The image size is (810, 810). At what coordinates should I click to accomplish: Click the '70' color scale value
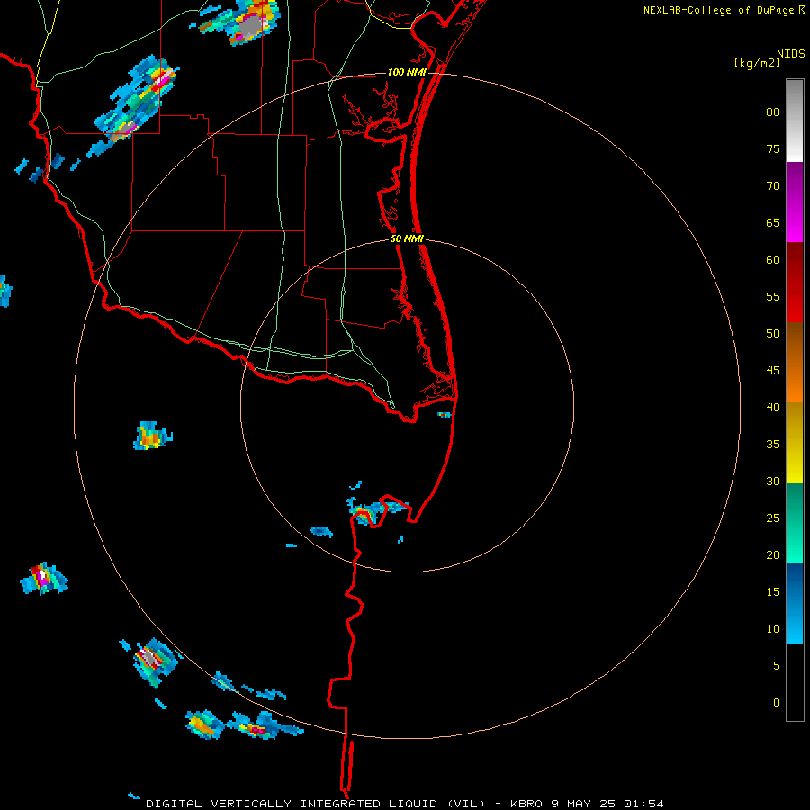click(x=773, y=186)
